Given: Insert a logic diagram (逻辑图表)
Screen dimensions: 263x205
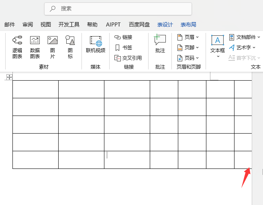Looking at the screenshot, I should tap(17, 47).
